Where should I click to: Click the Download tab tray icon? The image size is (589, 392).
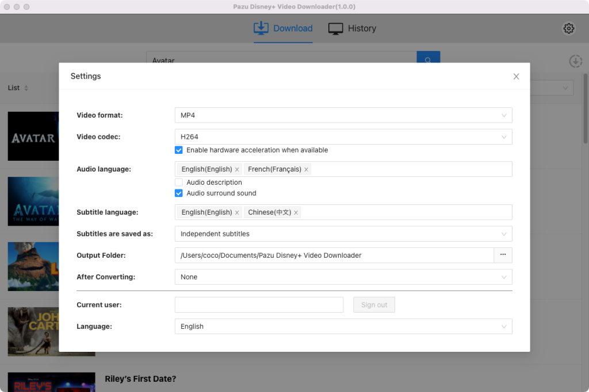261,28
